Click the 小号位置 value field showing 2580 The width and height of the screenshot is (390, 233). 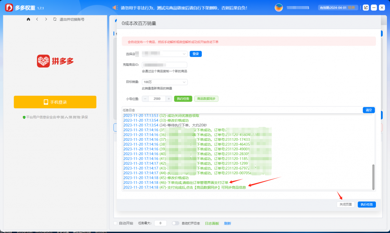pyautogui.click(x=157, y=99)
